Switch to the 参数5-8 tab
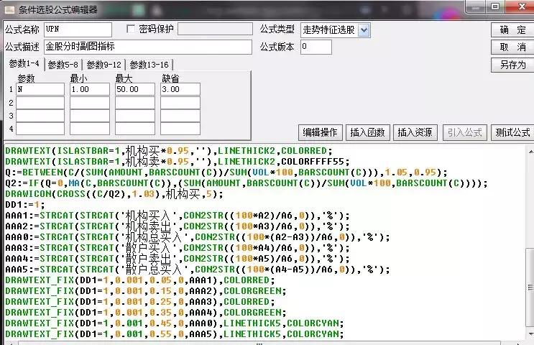Image resolution: width=534 pixels, height=345 pixels. [x=63, y=65]
